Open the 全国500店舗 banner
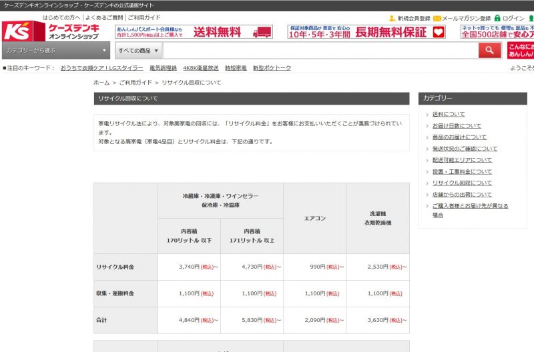Screen dimensions: 534x352 497,31
